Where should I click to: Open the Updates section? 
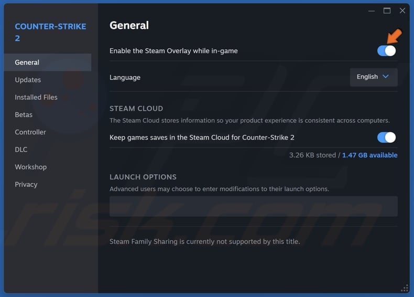(x=28, y=80)
